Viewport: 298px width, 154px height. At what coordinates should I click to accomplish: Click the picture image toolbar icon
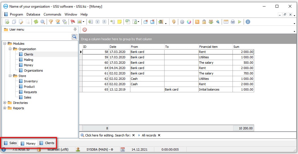[x=79, y=22]
